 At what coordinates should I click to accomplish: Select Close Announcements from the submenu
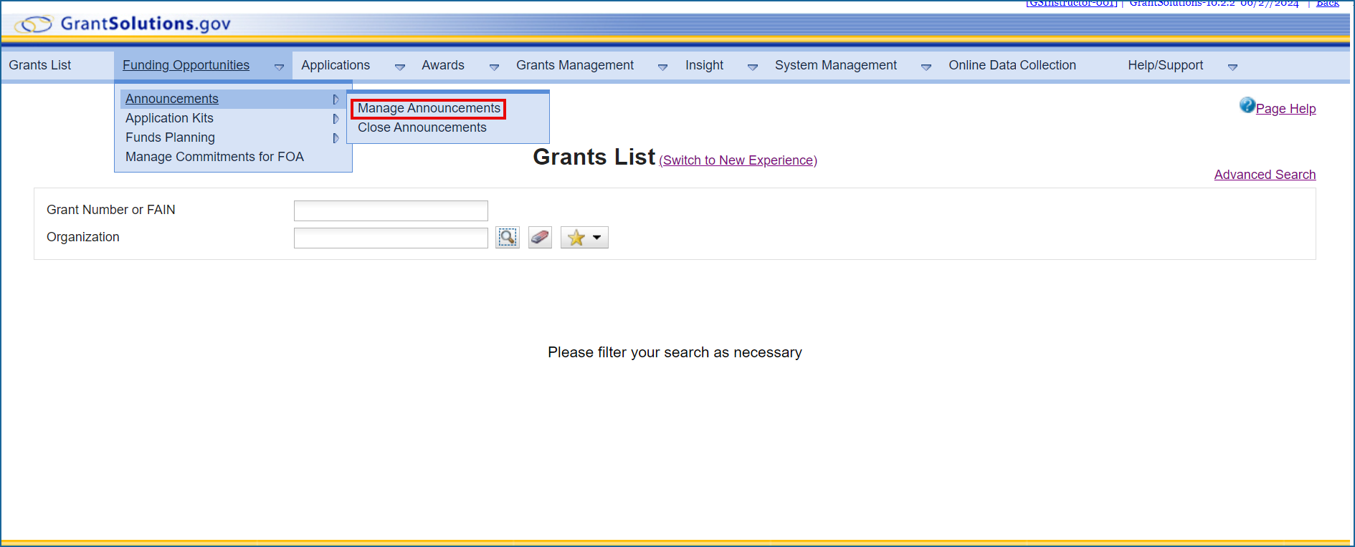pyautogui.click(x=422, y=127)
